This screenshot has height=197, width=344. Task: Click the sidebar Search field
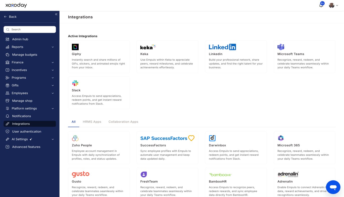(30, 30)
